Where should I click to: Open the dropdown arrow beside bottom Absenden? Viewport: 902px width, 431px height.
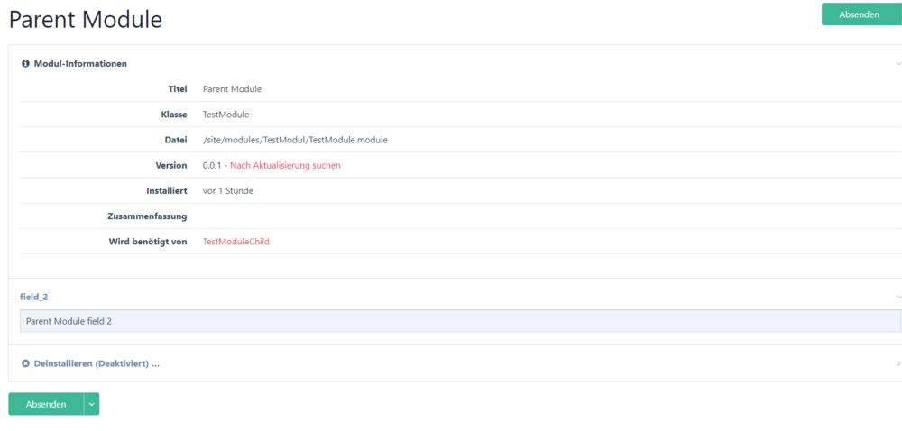click(91, 404)
